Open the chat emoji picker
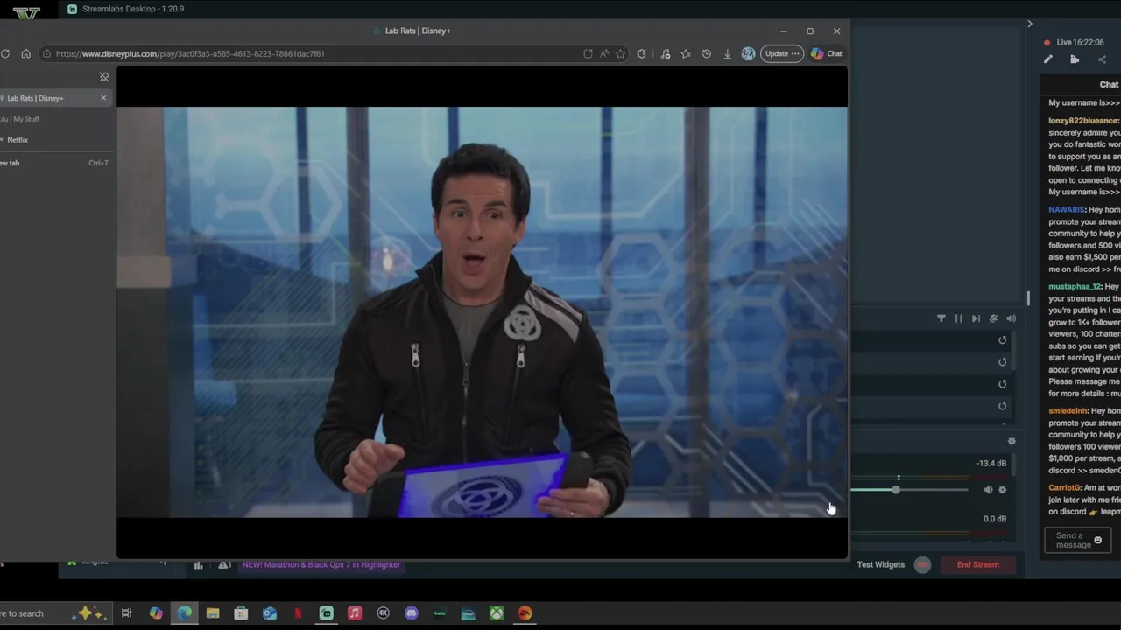The width and height of the screenshot is (1121, 630). 1097,540
